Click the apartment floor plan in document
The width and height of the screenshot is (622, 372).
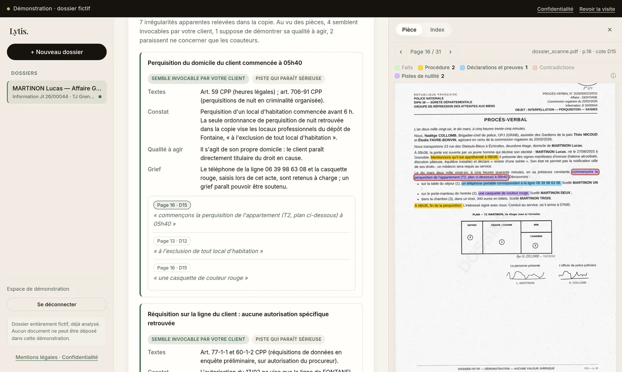507,237
